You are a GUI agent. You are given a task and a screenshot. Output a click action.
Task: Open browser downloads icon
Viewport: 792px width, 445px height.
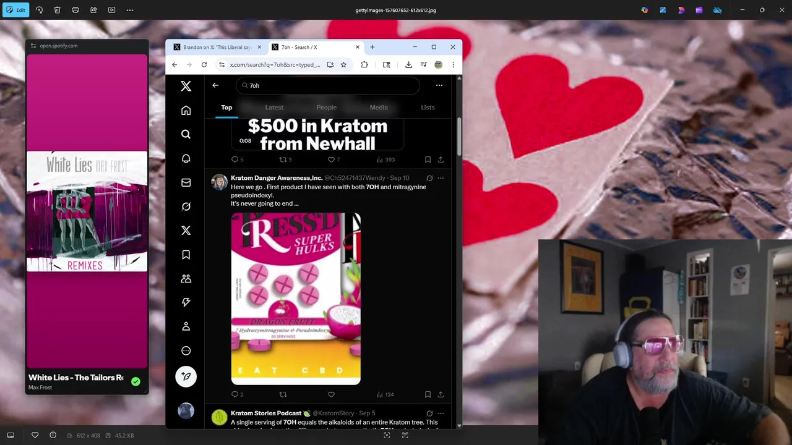[408, 64]
